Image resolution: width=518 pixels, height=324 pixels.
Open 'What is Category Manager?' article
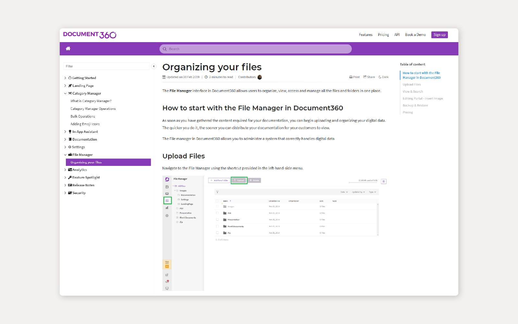point(91,101)
